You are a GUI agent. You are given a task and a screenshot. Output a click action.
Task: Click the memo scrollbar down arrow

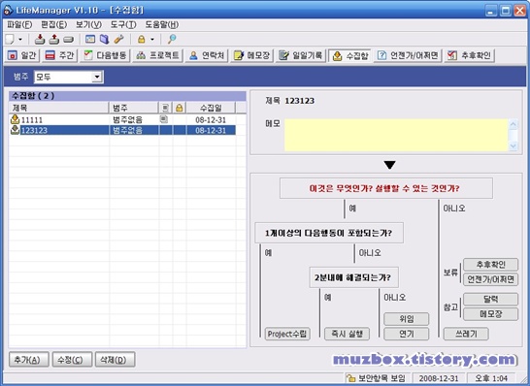click(513, 145)
